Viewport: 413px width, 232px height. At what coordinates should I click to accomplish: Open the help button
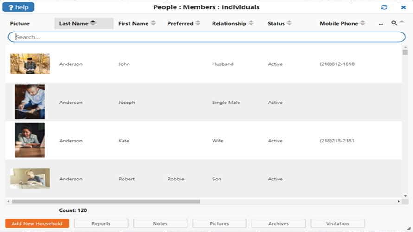pyautogui.click(x=18, y=7)
